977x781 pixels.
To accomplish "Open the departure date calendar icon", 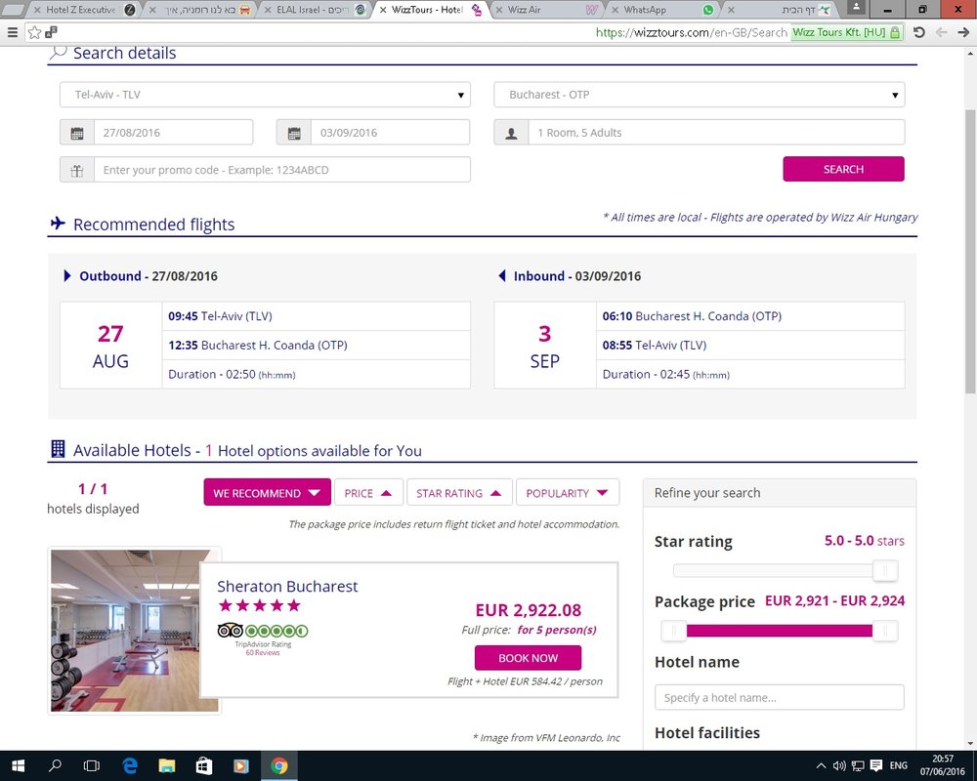I will coord(77,133).
